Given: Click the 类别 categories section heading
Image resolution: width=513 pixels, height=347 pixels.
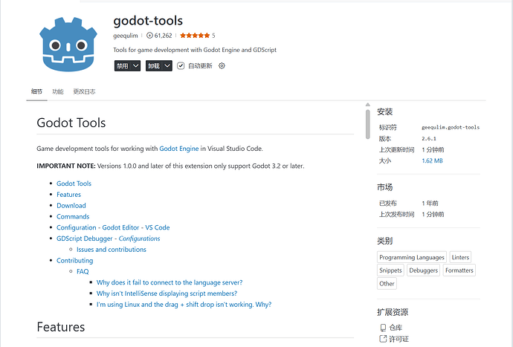Looking at the screenshot, I should [385, 241].
